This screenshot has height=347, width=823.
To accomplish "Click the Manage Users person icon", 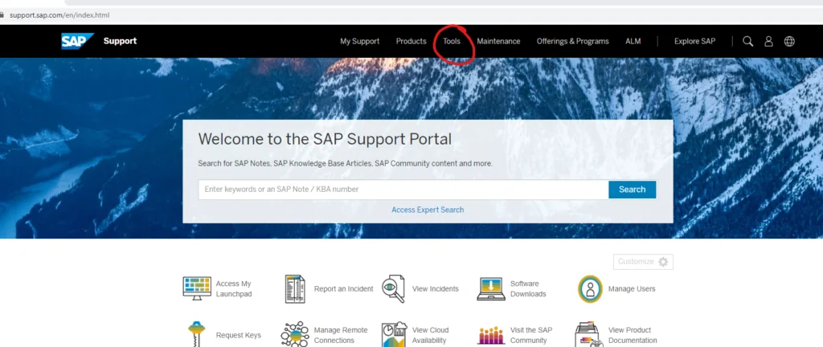I will click(590, 289).
